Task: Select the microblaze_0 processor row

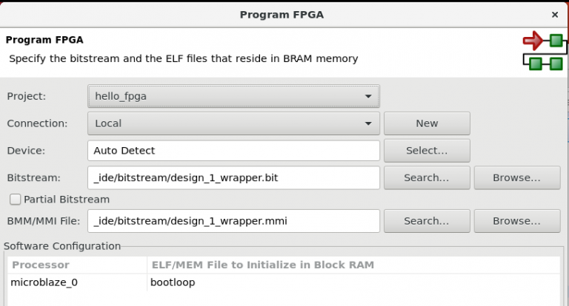Action: point(43,282)
